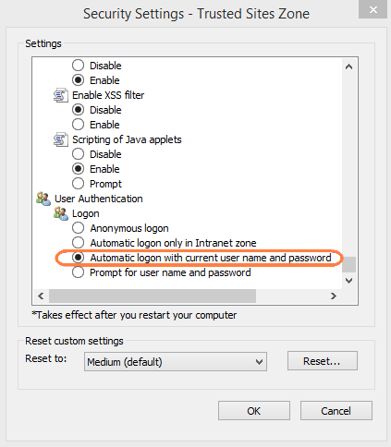Select Anonymous logon option
Screen dimensions: 391x447
point(78,228)
